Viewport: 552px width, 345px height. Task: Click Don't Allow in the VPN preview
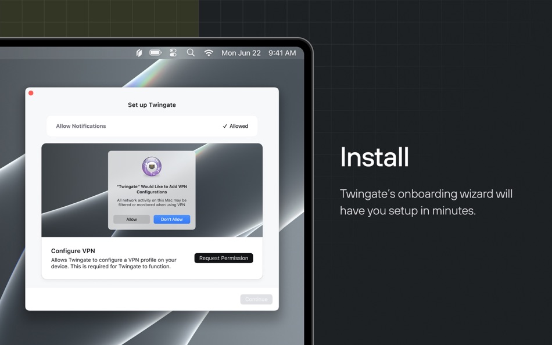[x=172, y=220]
